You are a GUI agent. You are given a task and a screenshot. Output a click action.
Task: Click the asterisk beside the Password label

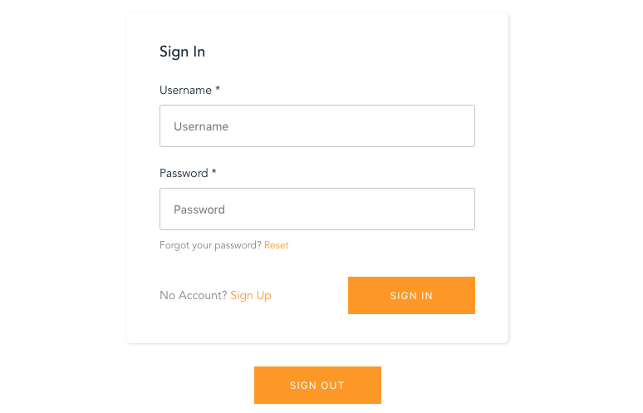pyautogui.click(x=214, y=173)
